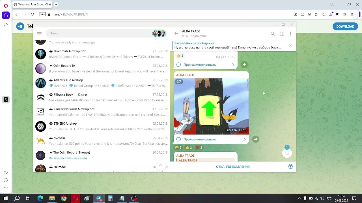The image size is (362, 203).
Task: Open the Odin Report TA chat
Action: 101,69
